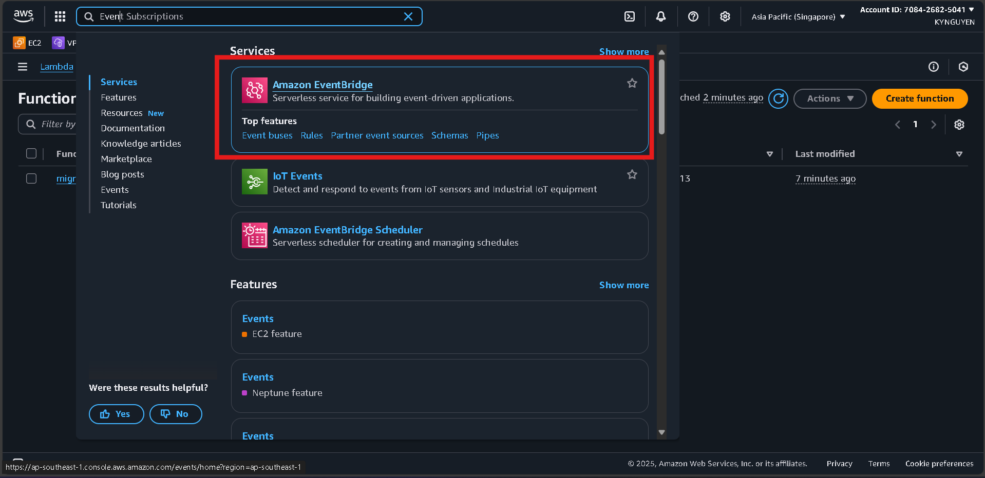Favorite IoT Events with its star
Viewport: 985px width, 478px height.
tap(632, 174)
